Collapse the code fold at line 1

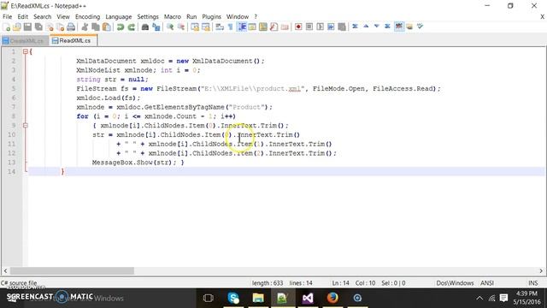tap(25, 51)
